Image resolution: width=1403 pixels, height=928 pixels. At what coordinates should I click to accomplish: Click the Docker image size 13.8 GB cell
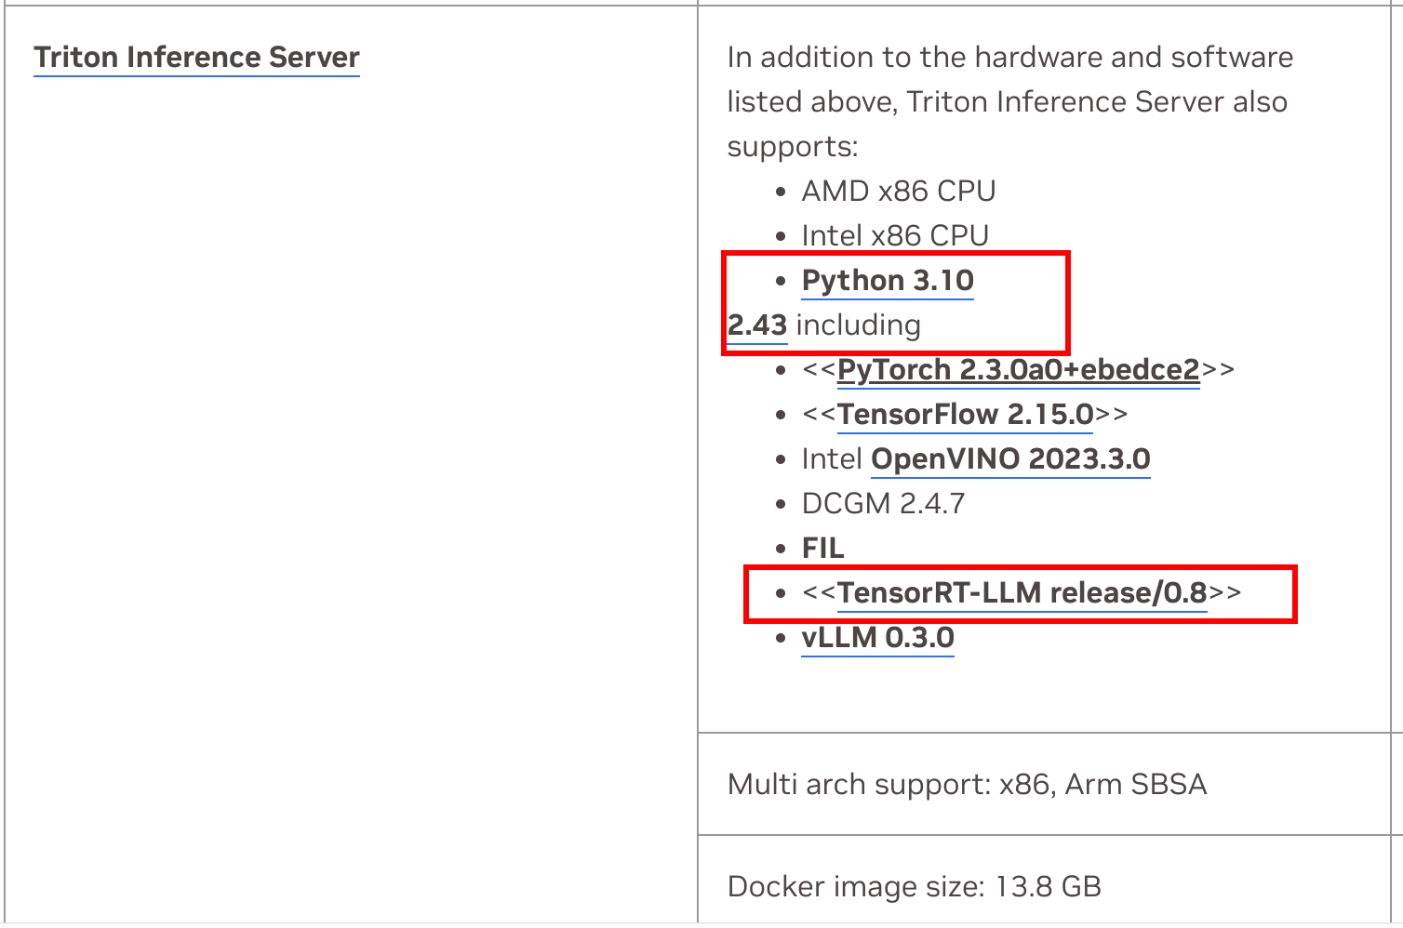(914, 887)
